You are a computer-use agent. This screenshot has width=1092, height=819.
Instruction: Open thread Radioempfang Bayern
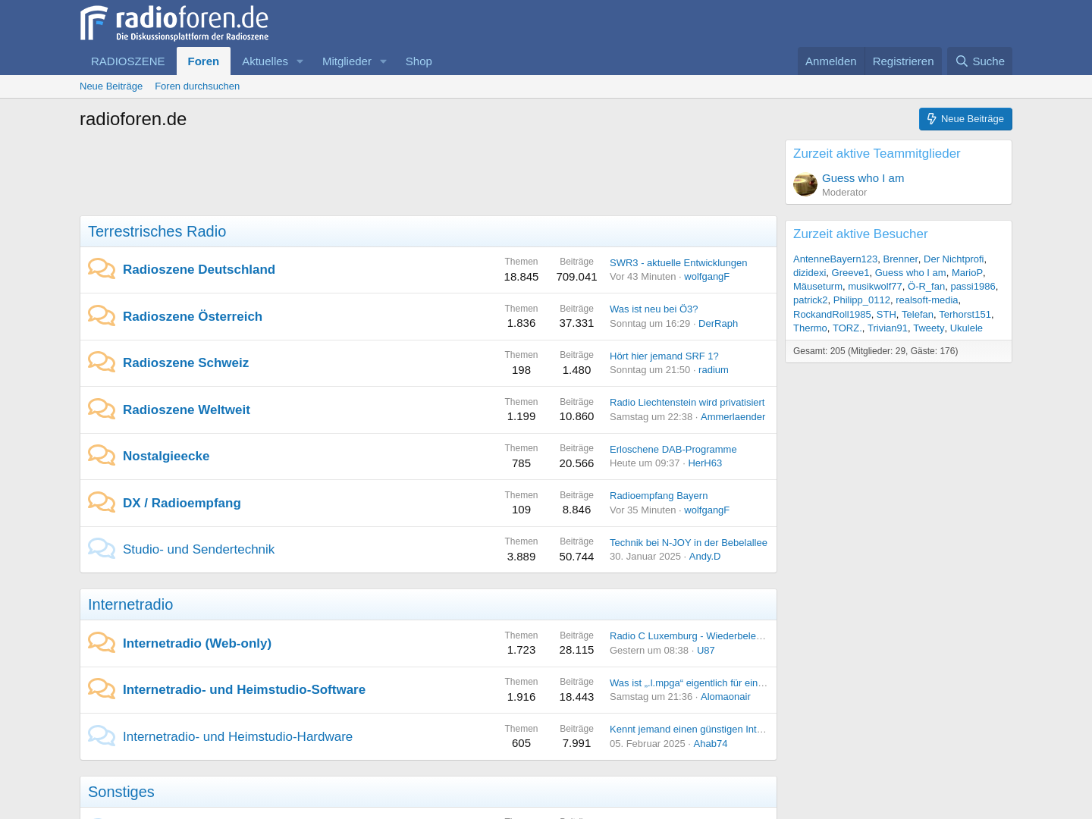tap(658, 495)
